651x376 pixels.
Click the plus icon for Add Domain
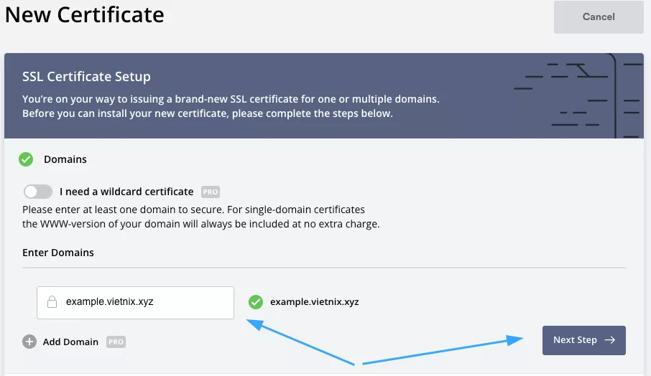pyautogui.click(x=29, y=342)
